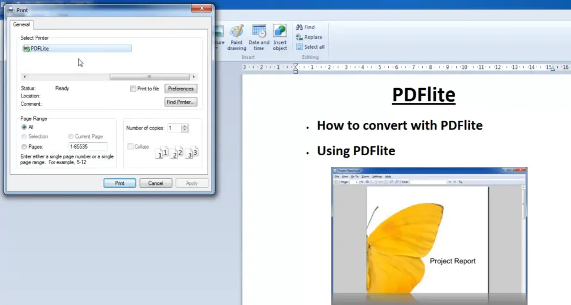The width and height of the screenshot is (571, 305).
Task: Click the printer icon in Print title bar
Action: coord(11,10)
